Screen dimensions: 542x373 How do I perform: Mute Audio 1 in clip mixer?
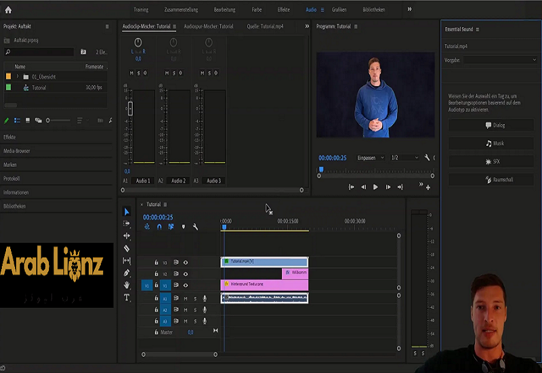point(131,73)
